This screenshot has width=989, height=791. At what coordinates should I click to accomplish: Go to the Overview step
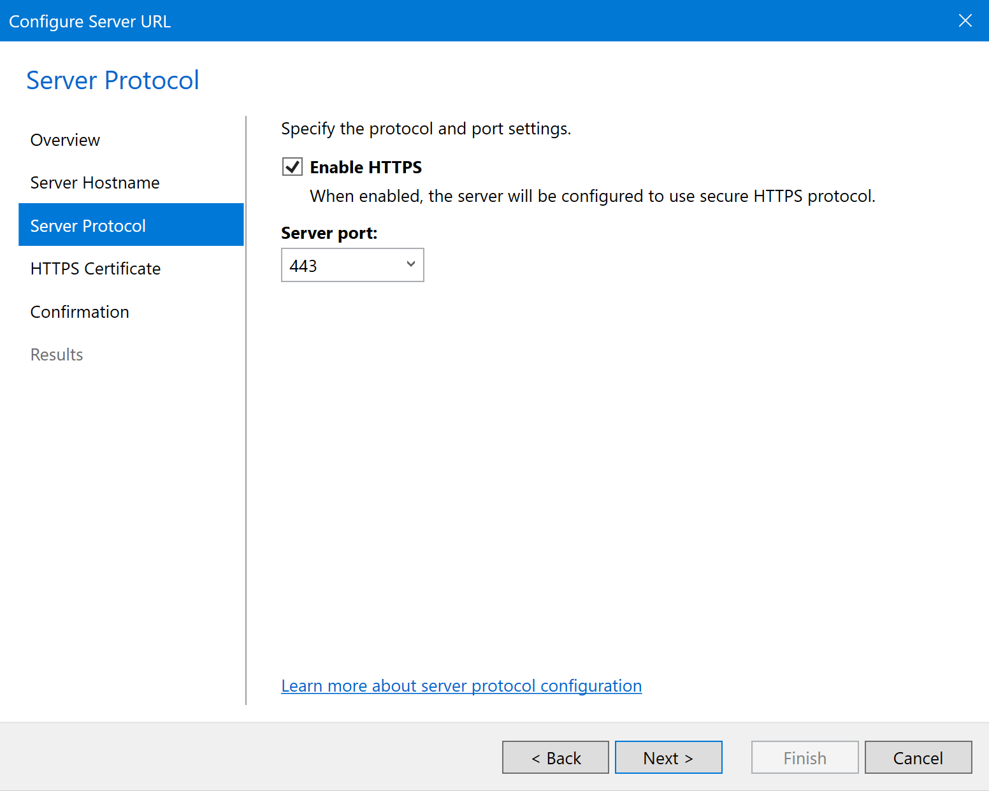click(65, 140)
